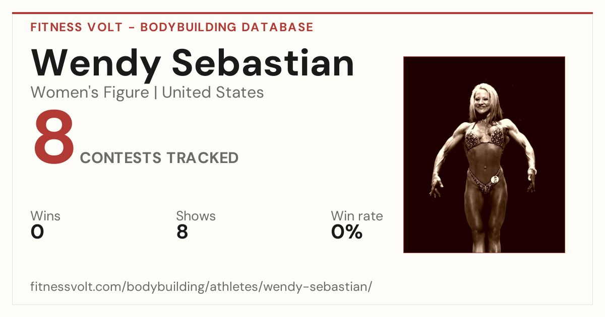The image size is (605, 317).
Task: Click the red top border line
Action: pos(302,13)
